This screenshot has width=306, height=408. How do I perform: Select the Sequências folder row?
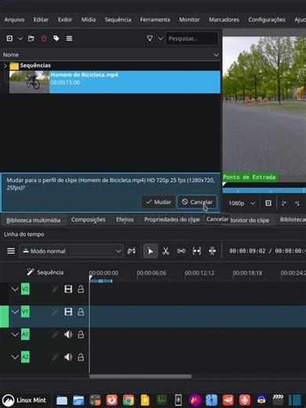pyautogui.click(x=110, y=65)
